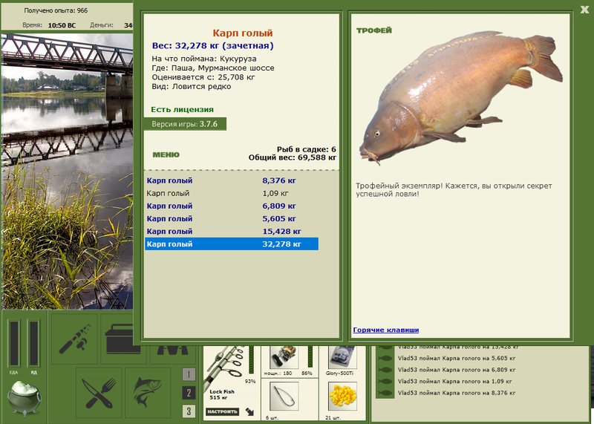Click the game time 10:50 ВС
The height and width of the screenshot is (424, 594).
pos(62,25)
